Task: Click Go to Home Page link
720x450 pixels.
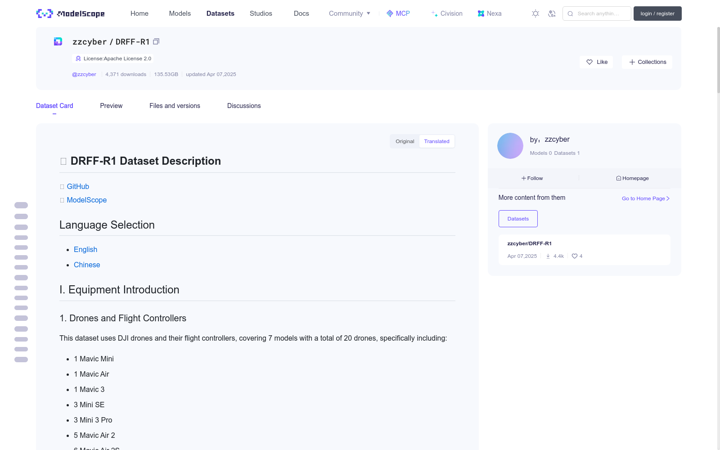Action: [x=646, y=198]
